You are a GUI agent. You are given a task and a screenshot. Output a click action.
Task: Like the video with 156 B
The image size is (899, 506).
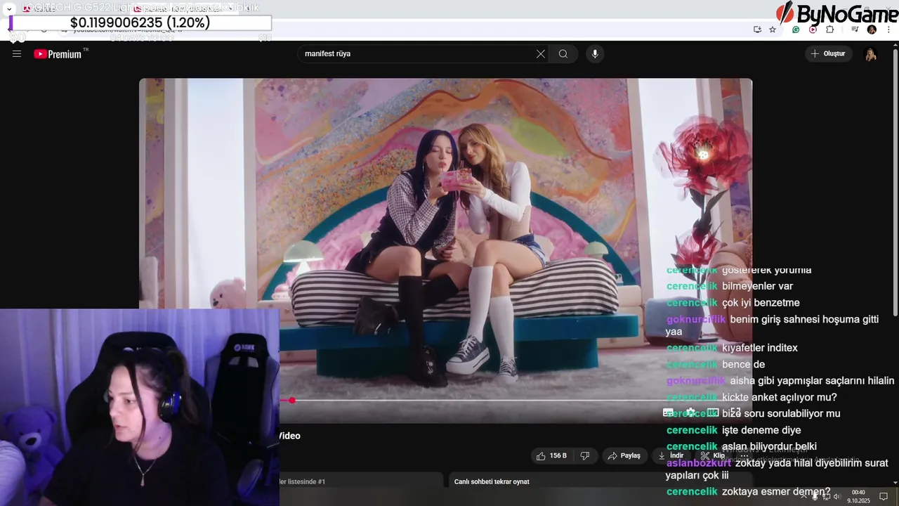pyautogui.click(x=551, y=455)
